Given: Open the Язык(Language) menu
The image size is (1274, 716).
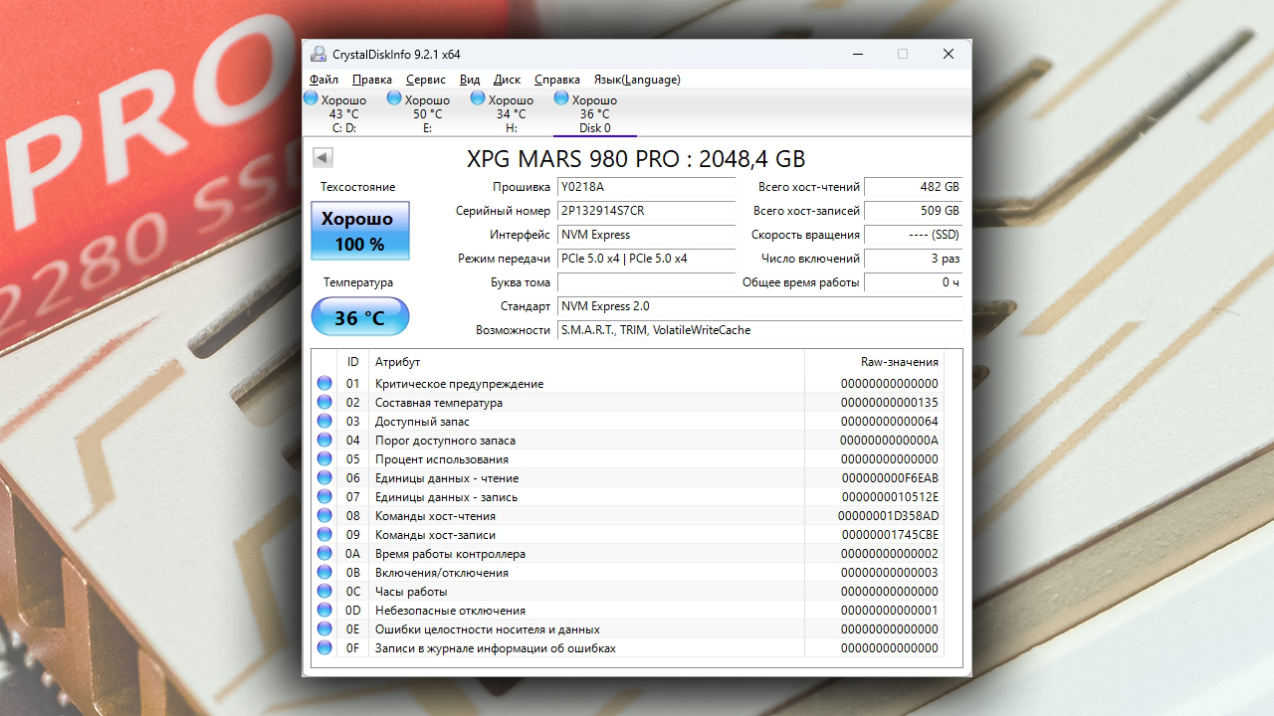Looking at the screenshot, I should coord(637,80).
